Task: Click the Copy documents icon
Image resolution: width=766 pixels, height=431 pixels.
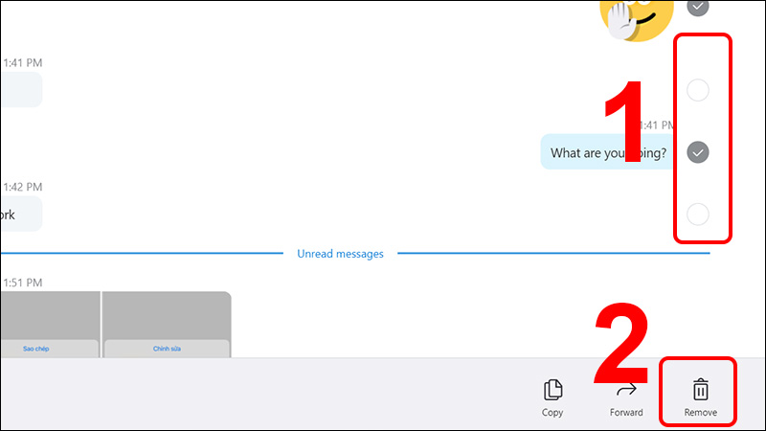Action: (x=552, y=390)
